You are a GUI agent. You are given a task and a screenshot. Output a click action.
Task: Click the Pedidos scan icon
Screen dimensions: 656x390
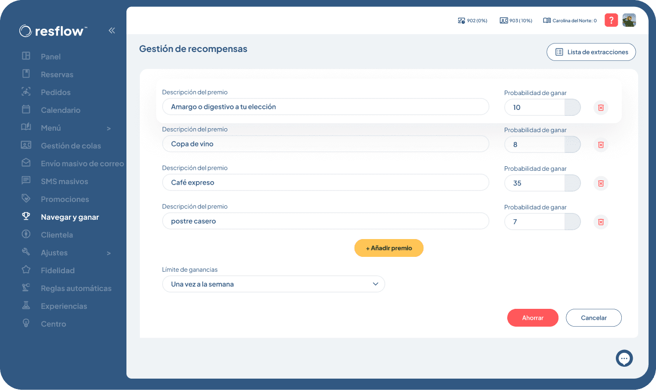[x=26, y=92]
